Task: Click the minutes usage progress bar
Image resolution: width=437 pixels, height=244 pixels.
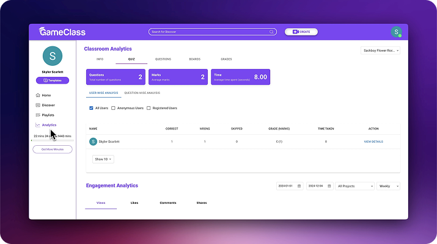Action: pyautogui.click(x=53, y=140)
